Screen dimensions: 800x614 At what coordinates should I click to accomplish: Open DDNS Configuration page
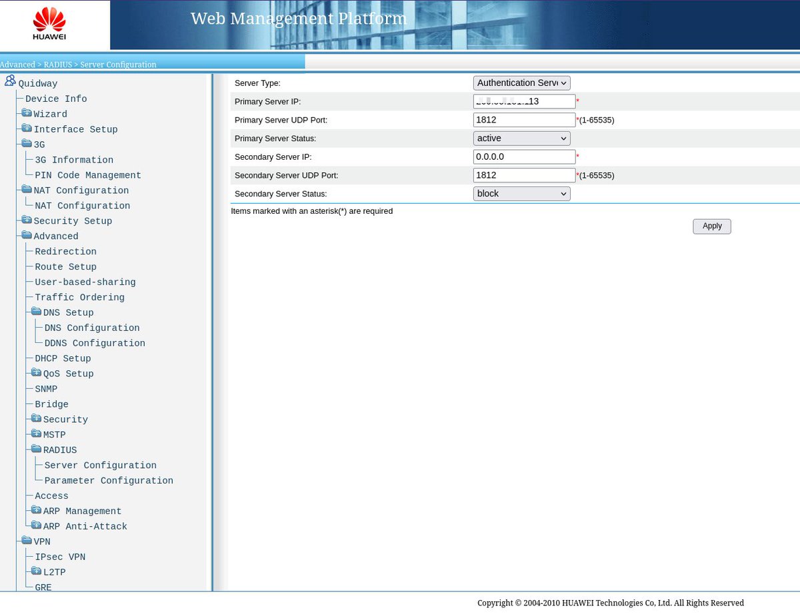pyautogui.click(x=95, y=344)
